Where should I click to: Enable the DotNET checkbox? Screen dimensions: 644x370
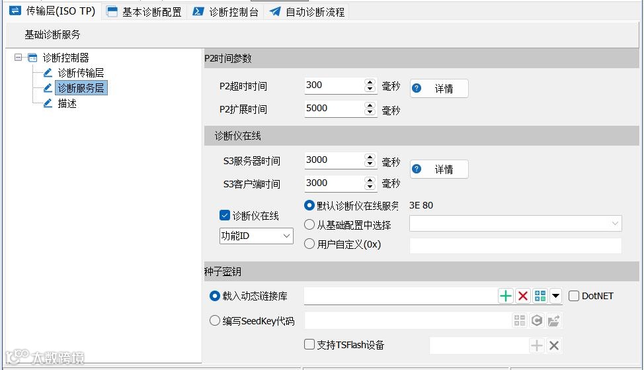click(574, 296)
